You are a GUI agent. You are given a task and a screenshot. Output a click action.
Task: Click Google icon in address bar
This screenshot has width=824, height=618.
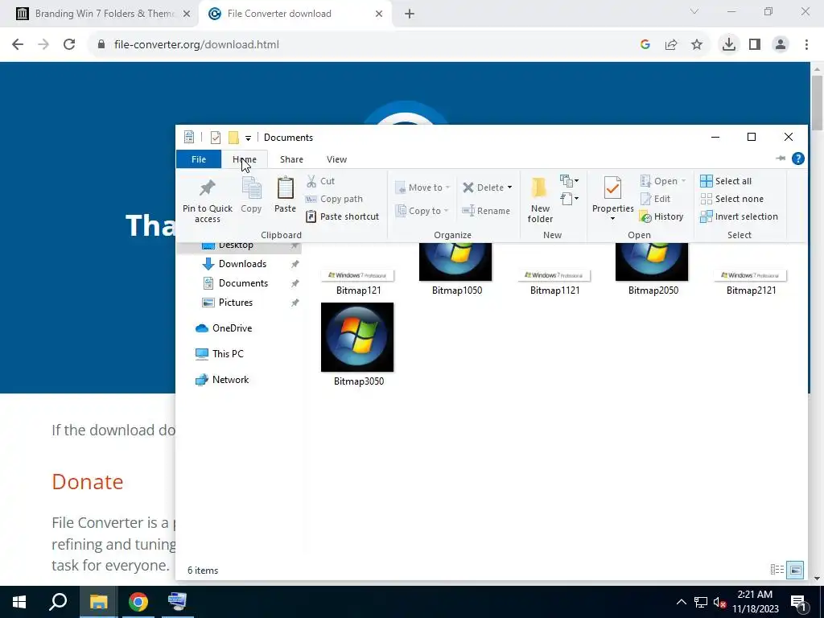coord(645,45)
